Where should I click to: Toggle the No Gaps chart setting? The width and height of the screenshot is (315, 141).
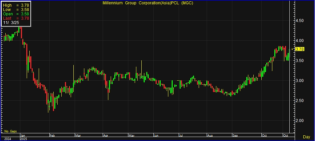click(10, 131)
